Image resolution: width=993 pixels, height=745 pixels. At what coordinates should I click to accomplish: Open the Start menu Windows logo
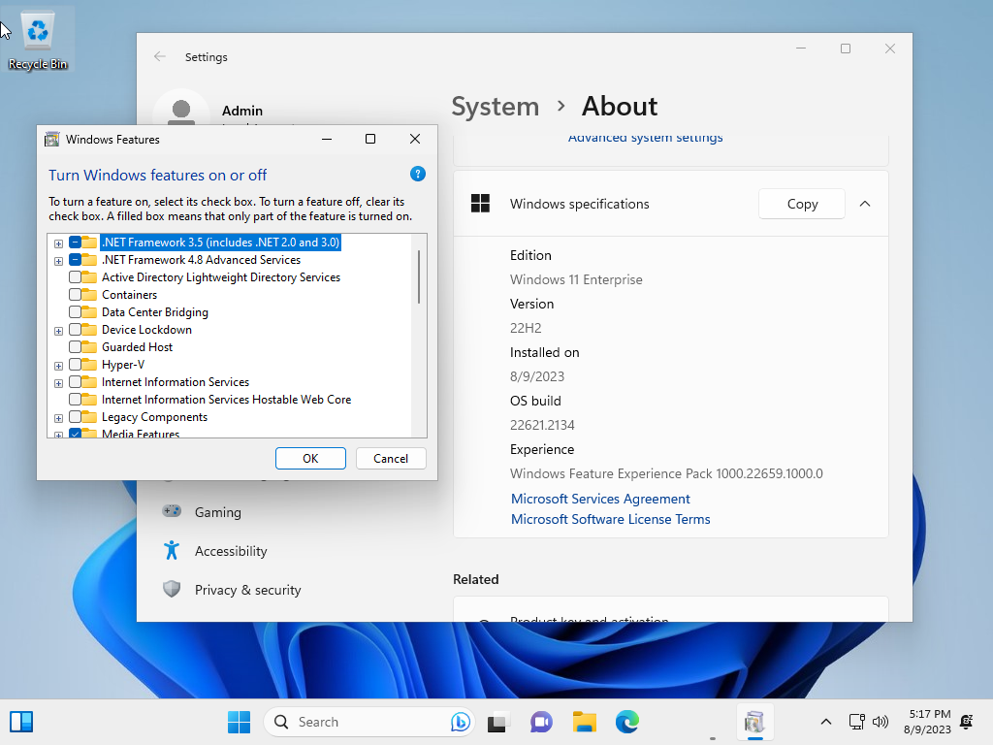[x=239, y=722]
